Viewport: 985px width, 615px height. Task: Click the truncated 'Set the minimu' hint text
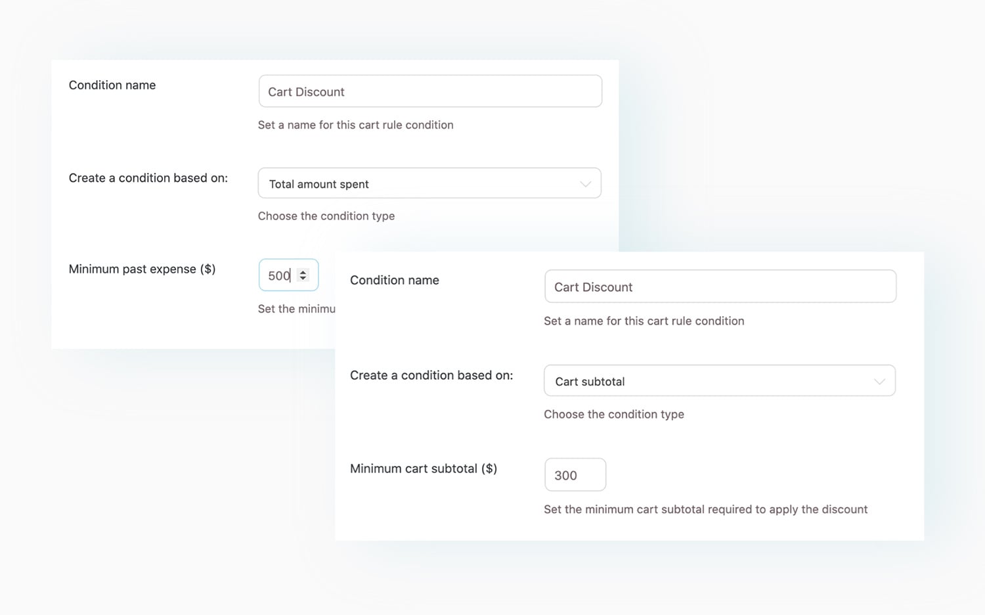297,309
